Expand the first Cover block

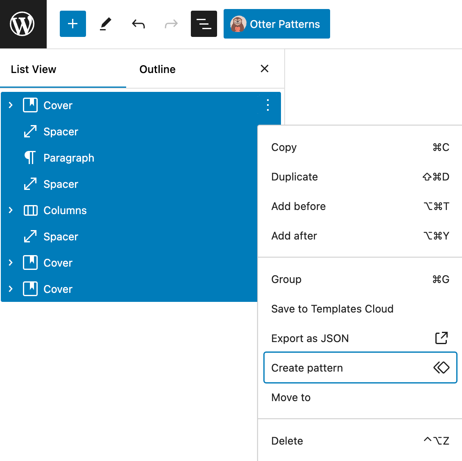(x=11, y=105)
